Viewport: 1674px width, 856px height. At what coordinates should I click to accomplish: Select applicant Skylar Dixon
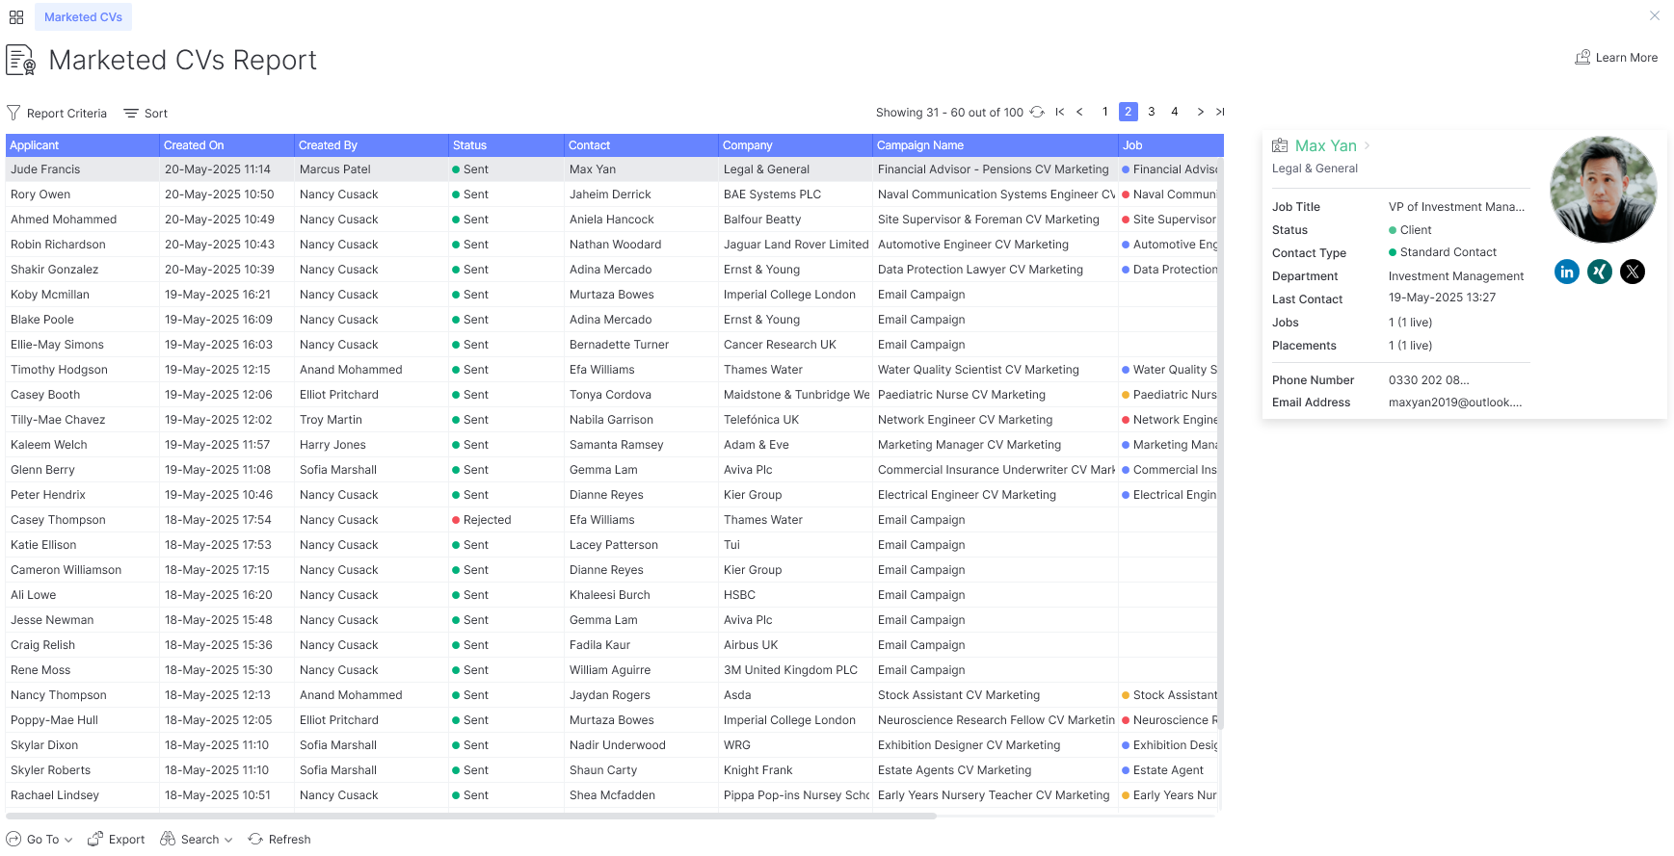(x=44, y=745)
